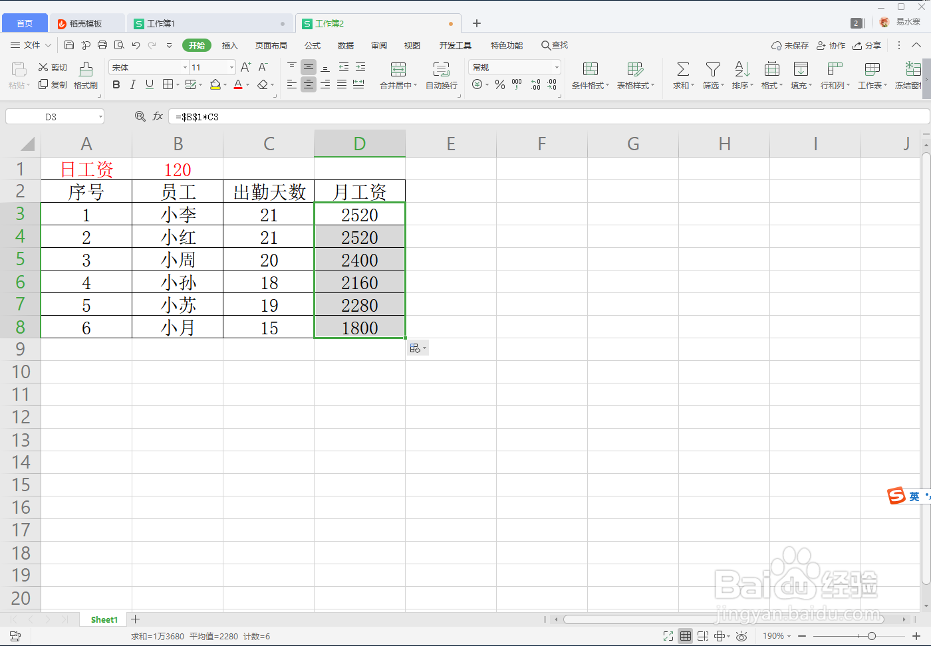The image size is (931, 646).
Task: Open the 文件 menu dropdown
Action: tap(31, 45)
